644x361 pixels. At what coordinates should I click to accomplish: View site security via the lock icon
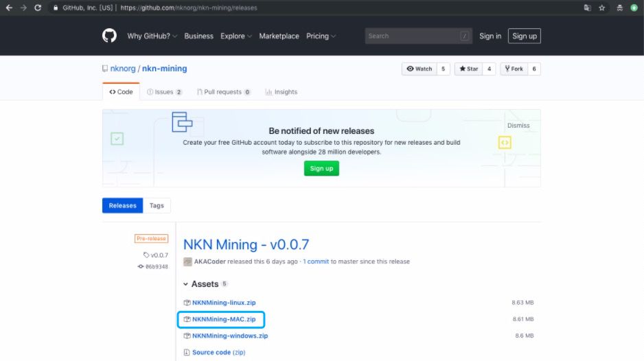pyautogui.click(x=56, y=8)
